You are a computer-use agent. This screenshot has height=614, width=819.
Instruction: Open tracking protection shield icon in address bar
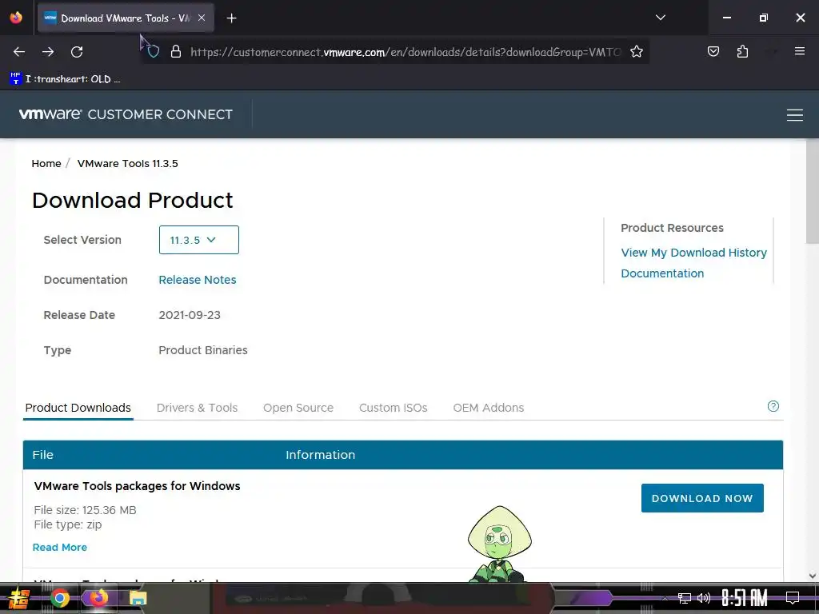tap(153, 52)
